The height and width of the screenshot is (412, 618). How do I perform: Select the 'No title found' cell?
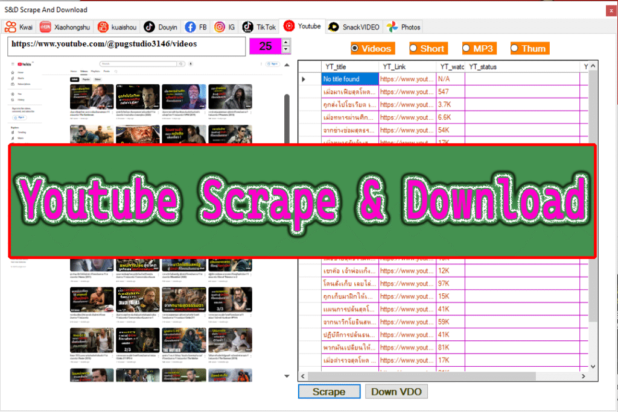coord(350,79)
